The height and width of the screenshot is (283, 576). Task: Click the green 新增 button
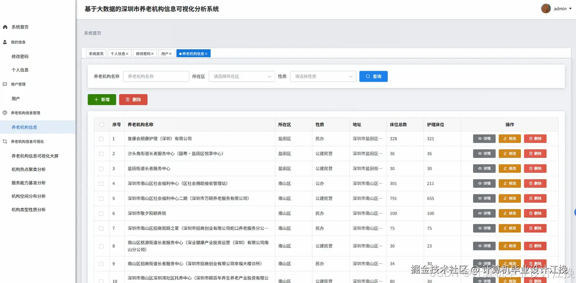click(102, 100)
